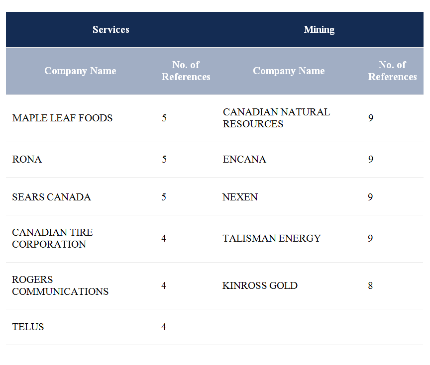430x365 pixels.
Task: Select the TALISMAN ENERGY cell
Action: point(271,239)
